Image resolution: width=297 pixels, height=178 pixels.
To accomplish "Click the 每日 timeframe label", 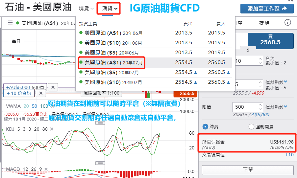I will [16, 41].
